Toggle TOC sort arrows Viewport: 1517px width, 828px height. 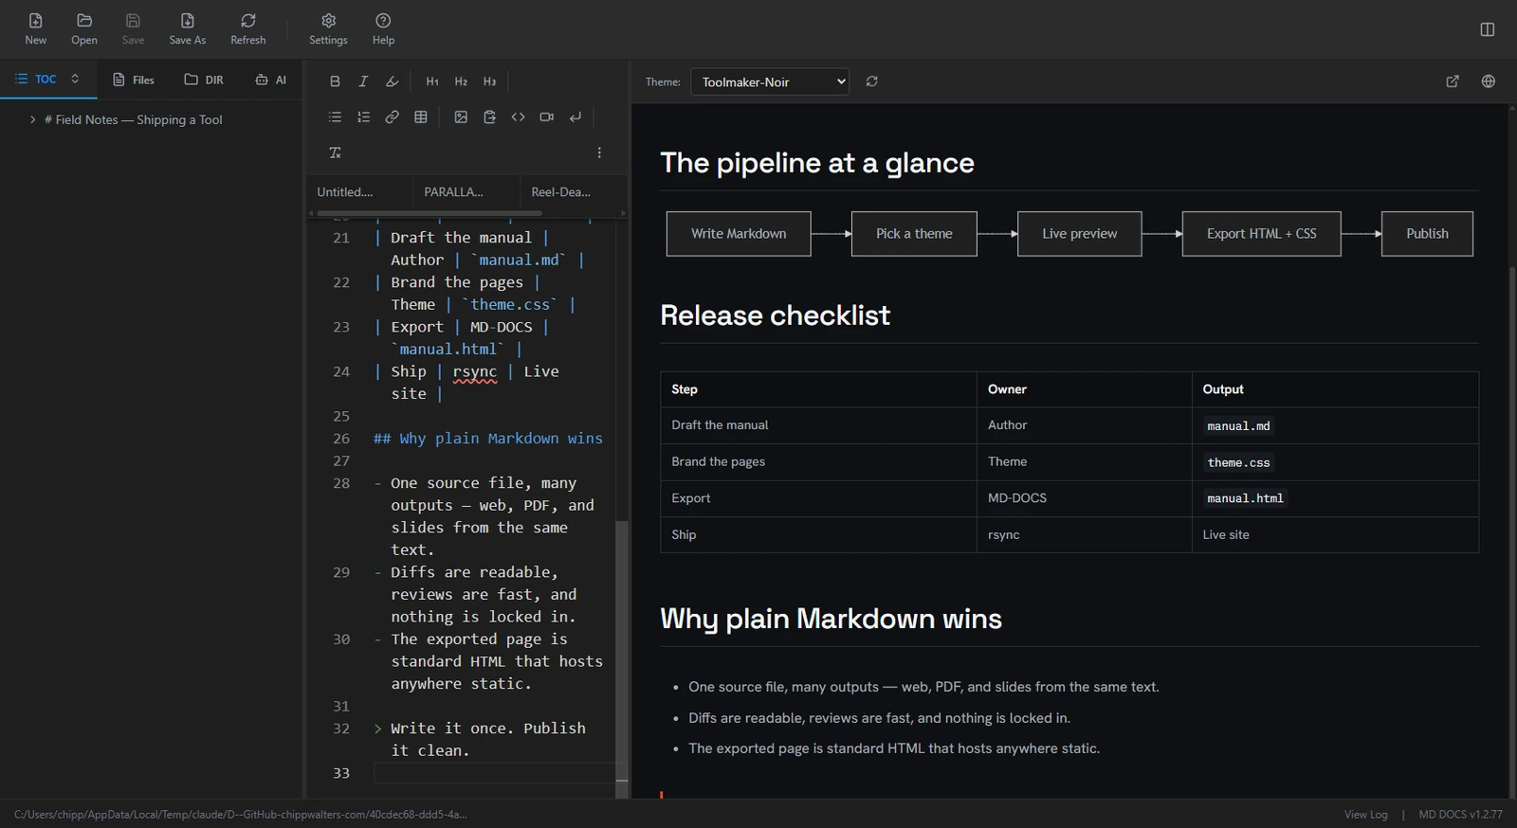[75, 79]
